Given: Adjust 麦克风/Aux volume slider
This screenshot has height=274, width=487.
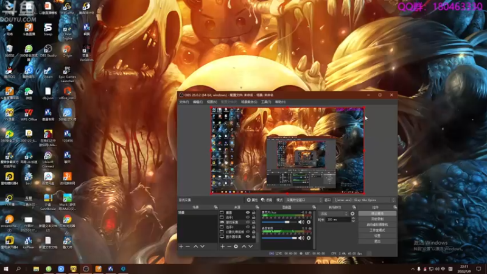Looking at the screenshot, I should (x=279, y=222).
